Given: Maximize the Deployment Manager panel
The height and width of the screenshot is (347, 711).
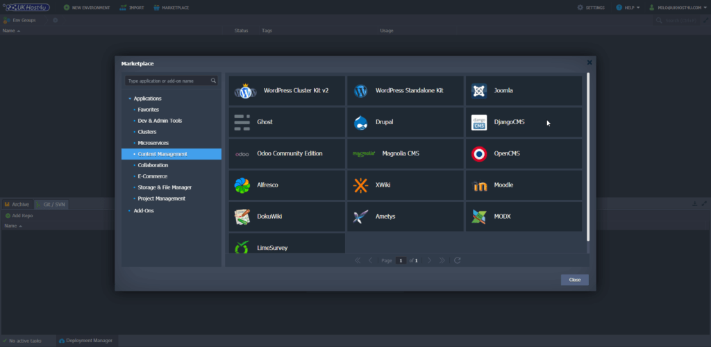Looking at the screenshot, I should (704, 204).
